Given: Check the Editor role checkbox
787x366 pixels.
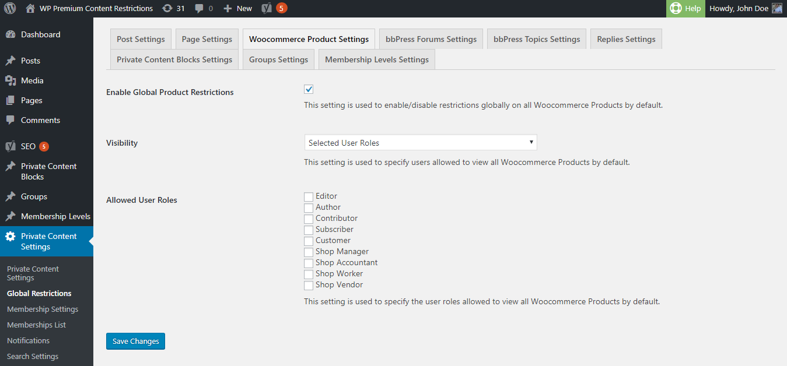Looking at the screenshot, I should 309,197.
